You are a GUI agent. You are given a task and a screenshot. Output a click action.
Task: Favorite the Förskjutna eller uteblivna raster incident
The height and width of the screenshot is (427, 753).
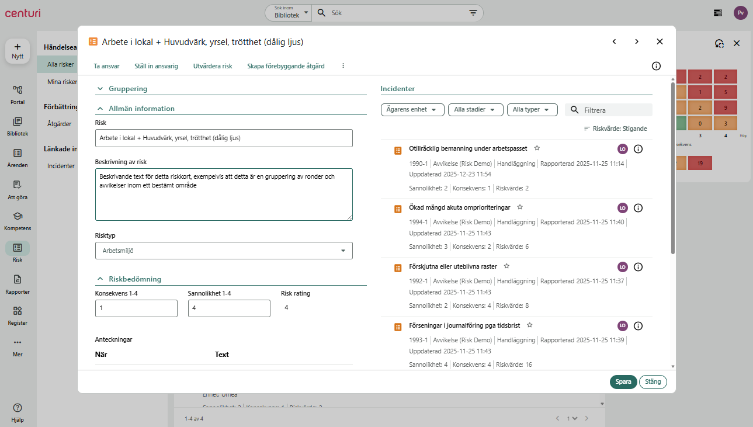506,266
